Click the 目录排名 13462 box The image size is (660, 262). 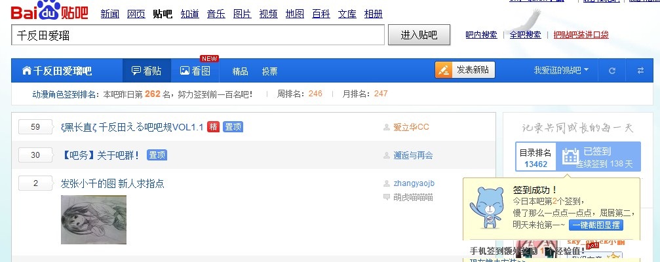point(536,157)
